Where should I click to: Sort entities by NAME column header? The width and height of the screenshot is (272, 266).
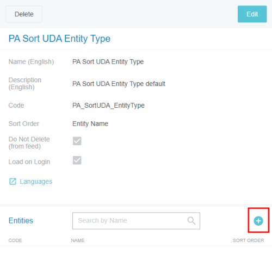point(78,240)
